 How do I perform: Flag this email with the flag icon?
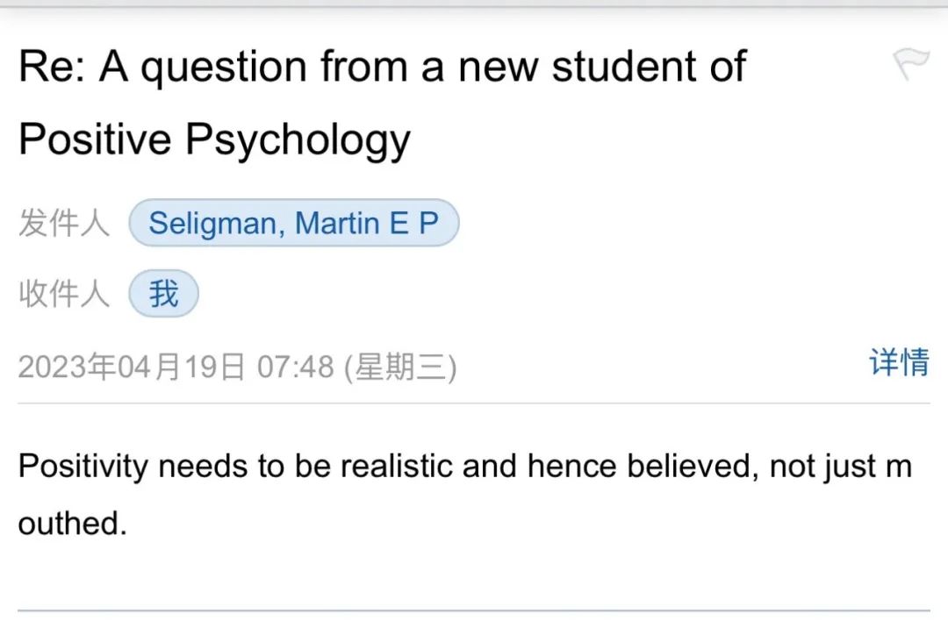(x=910, y=64)
